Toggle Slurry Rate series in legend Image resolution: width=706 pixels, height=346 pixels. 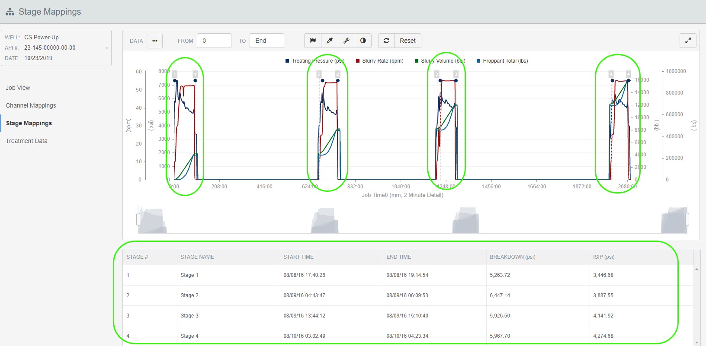(379, 61)
